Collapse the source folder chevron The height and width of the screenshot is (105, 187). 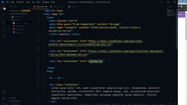pos(10,20)
